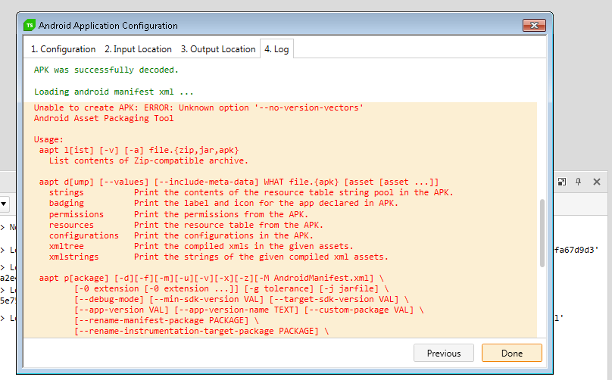Click the float/restore icon on background panel
Viewport: 612px width, 380px height.
(x=562, y=182)
